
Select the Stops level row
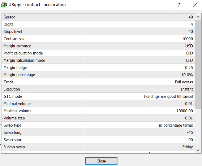pos(98,31)
